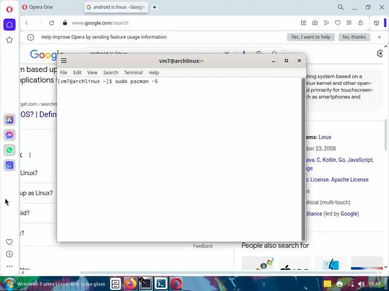Open WhatsApp in the Opera sidebar
The image size is (389, 291).
[9, 150]
